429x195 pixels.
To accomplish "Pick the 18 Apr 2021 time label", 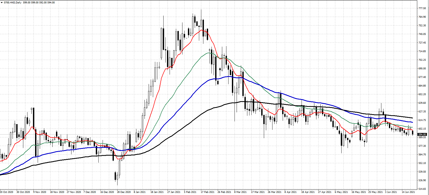I will click(308, 192).
